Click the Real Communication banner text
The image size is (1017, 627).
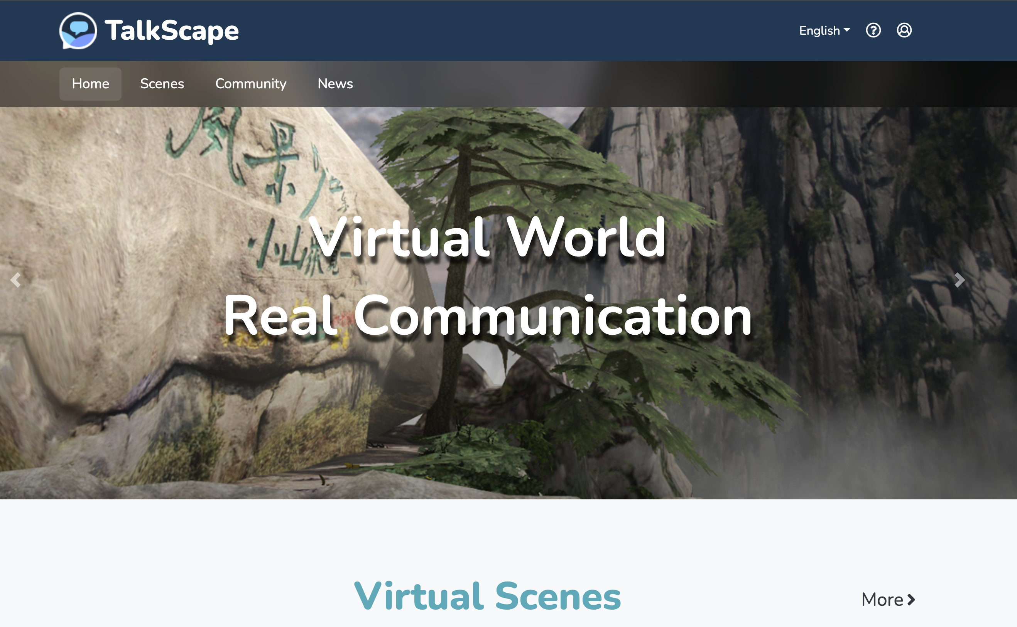[x=487, y=316]
